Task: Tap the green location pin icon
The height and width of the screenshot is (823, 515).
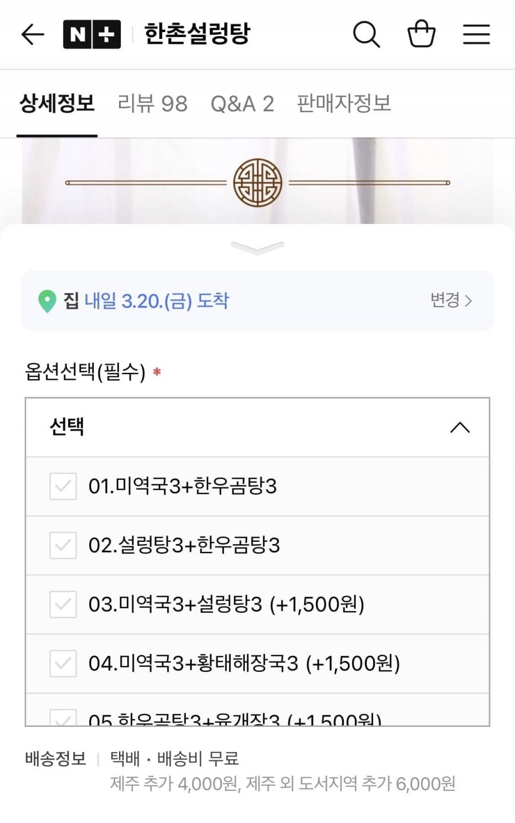Action: pos(47,301)
